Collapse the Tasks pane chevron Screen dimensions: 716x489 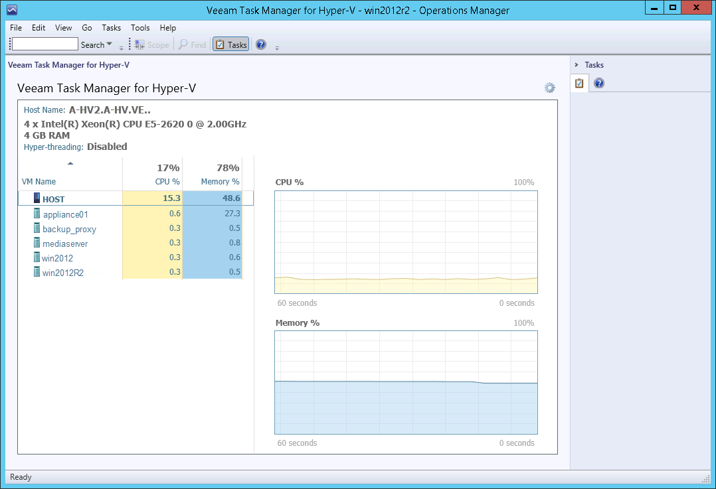[577, 65]
